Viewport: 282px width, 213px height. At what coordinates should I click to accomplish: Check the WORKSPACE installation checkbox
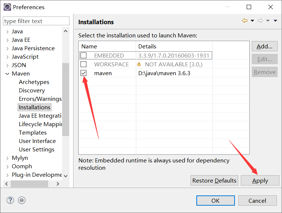click(x=83, y=64)
